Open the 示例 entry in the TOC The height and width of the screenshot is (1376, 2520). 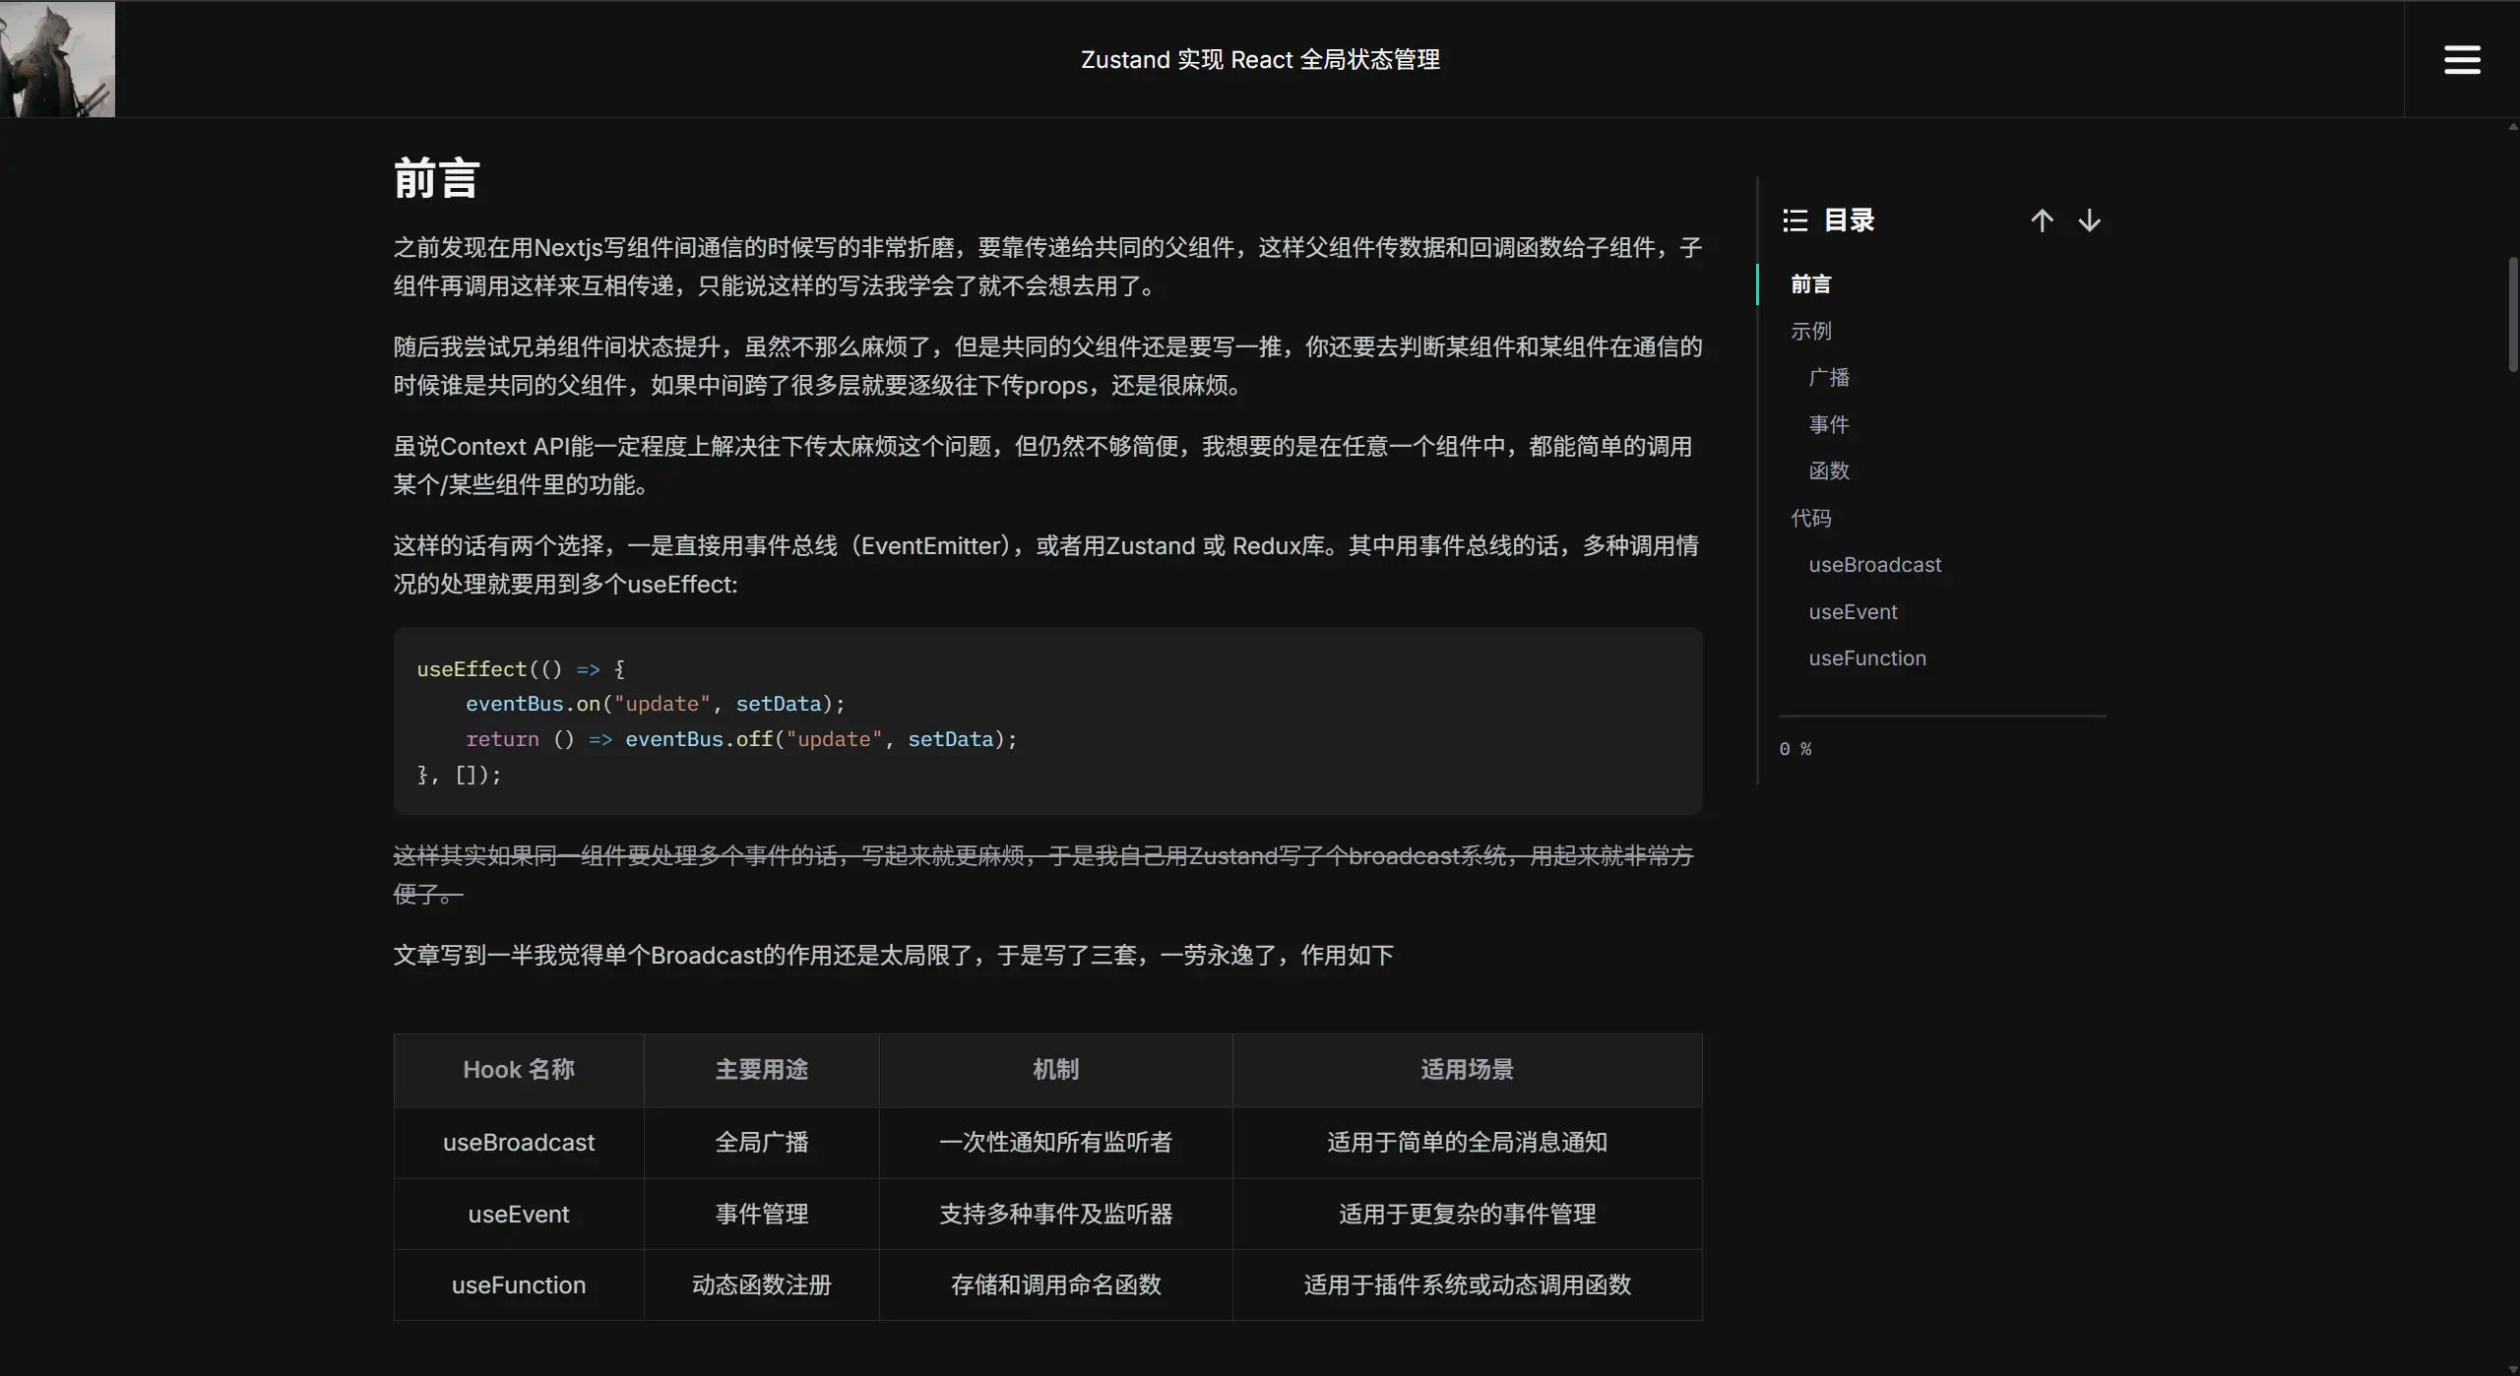[x=1810, y=332]
